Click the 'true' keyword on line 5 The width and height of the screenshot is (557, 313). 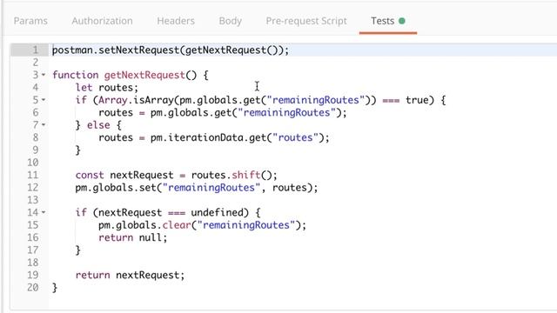pos(417,100)
